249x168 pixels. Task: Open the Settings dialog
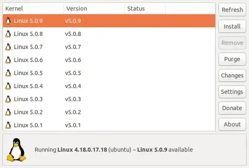pos(232,92)
